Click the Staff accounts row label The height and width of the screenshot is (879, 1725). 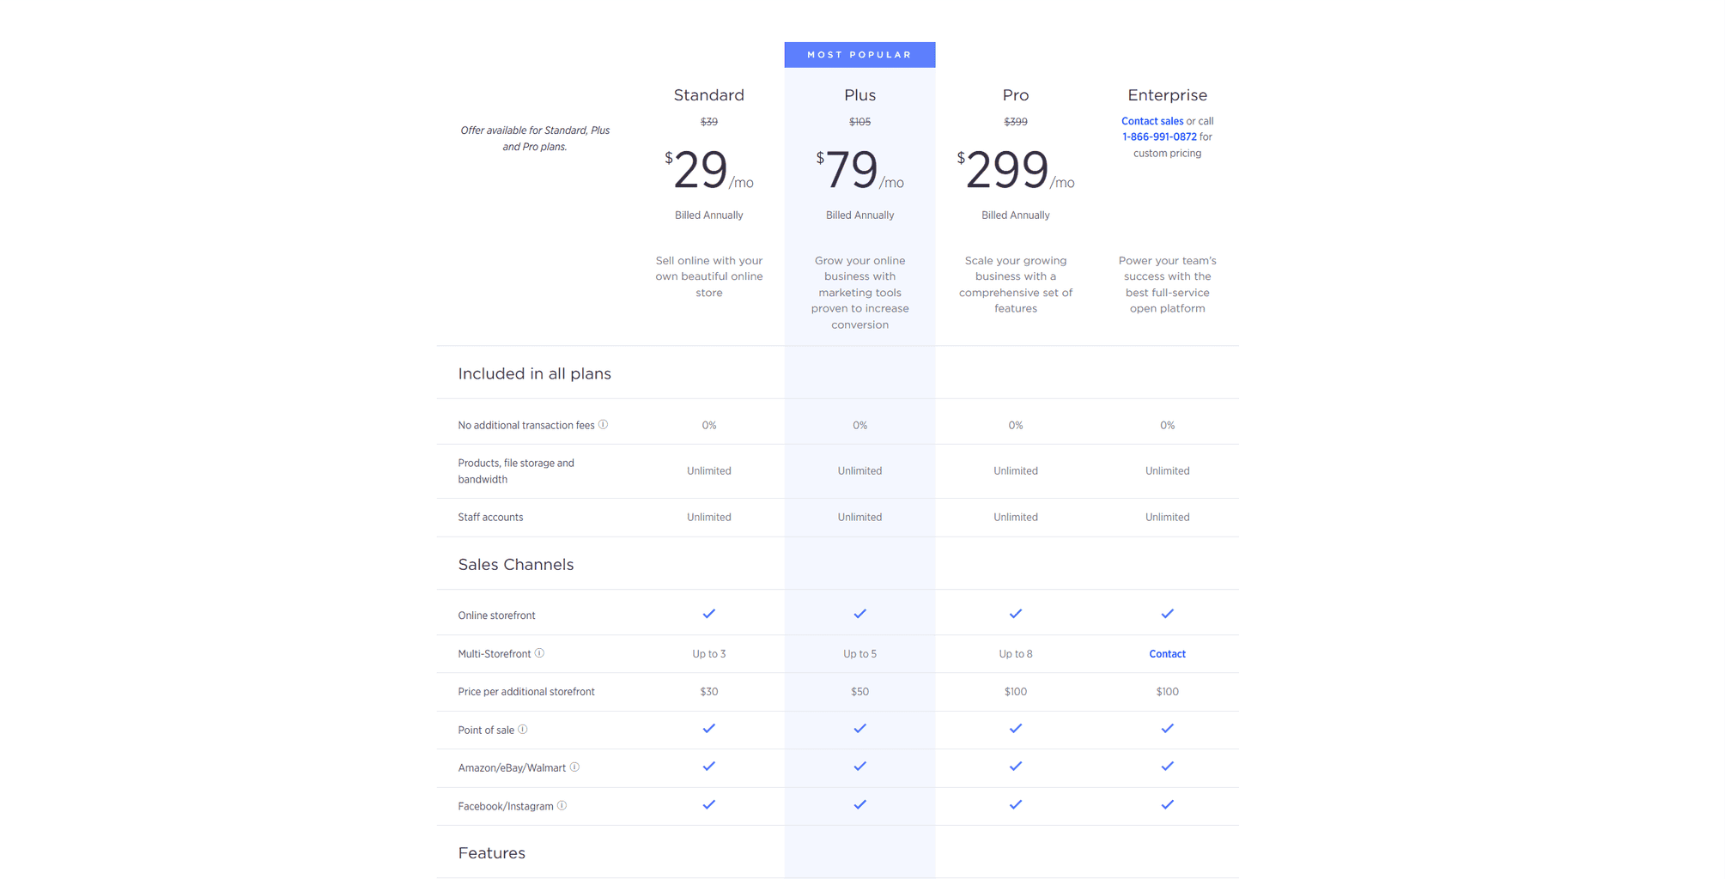[490, 517]
